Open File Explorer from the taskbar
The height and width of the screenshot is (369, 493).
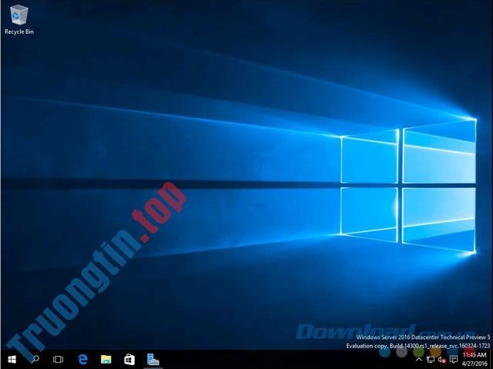(x=106, y=359)
